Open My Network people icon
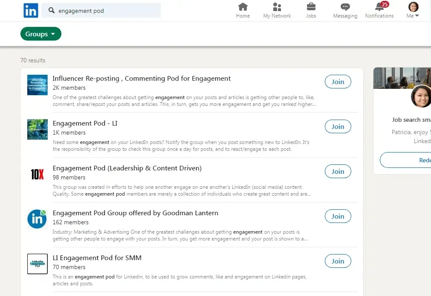Screen dimensions: 431x296 [277, 6]
